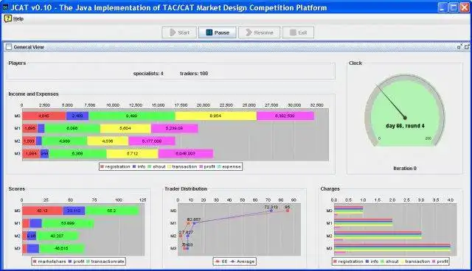Click the M3 shout bar 6,368
Image resolution: width=472 pixels, height=271 pixels.
pos(77,153)
